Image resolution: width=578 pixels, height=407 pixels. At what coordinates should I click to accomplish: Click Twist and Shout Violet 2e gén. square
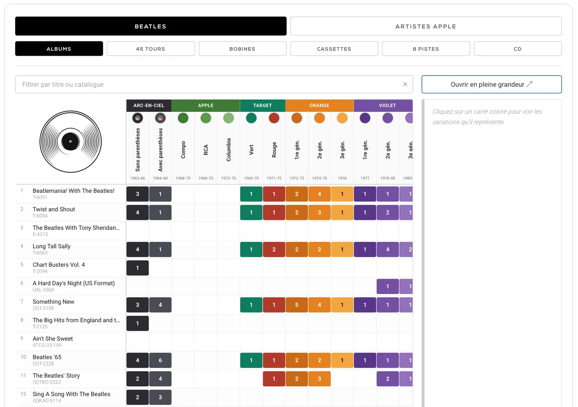click(387, 213)
